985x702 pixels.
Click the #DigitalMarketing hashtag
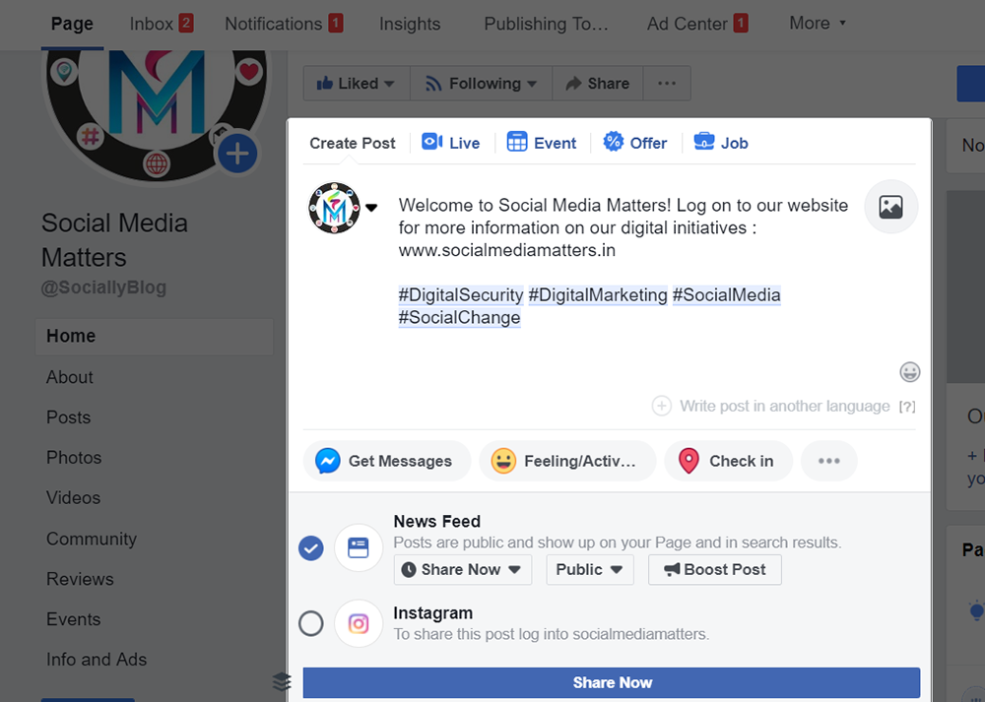coord(598,295)
